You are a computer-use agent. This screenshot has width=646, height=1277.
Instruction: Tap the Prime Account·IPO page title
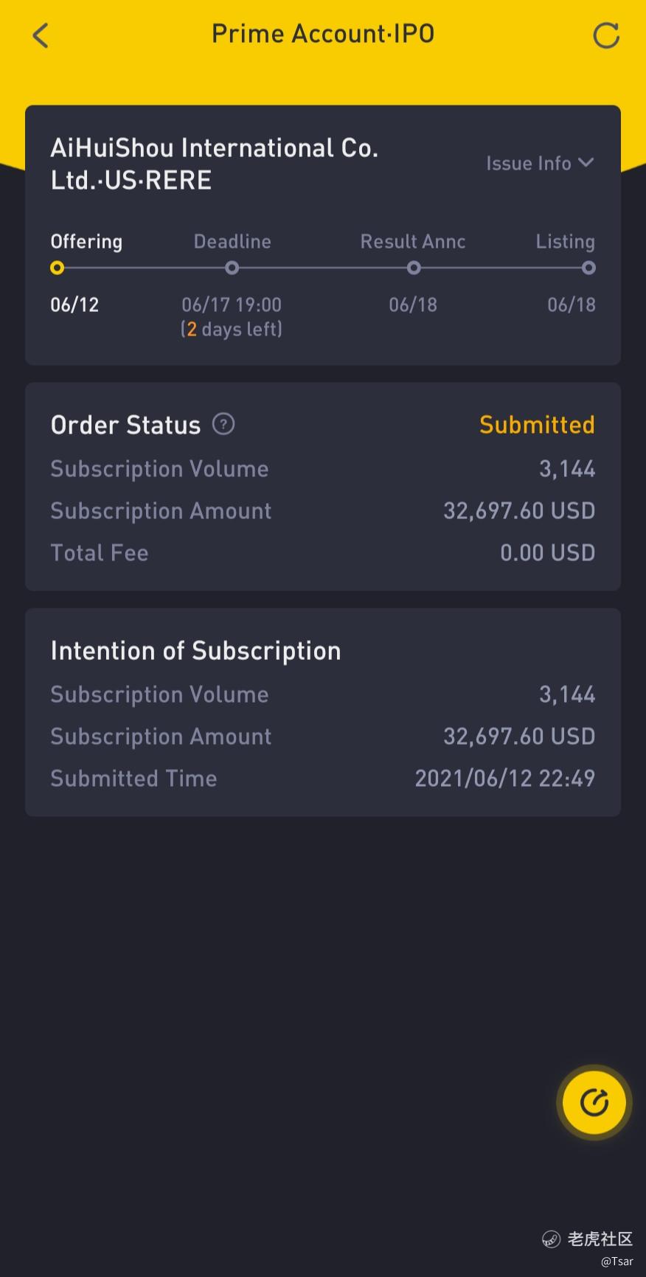point(323,34)
